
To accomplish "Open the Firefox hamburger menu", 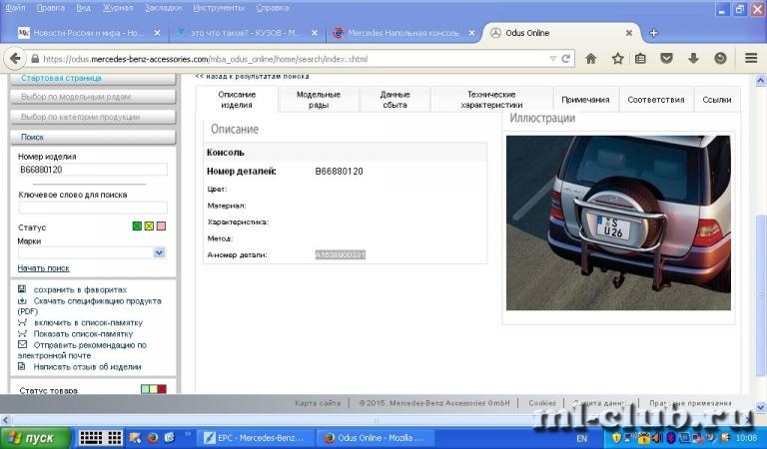I will click(751, 58).
